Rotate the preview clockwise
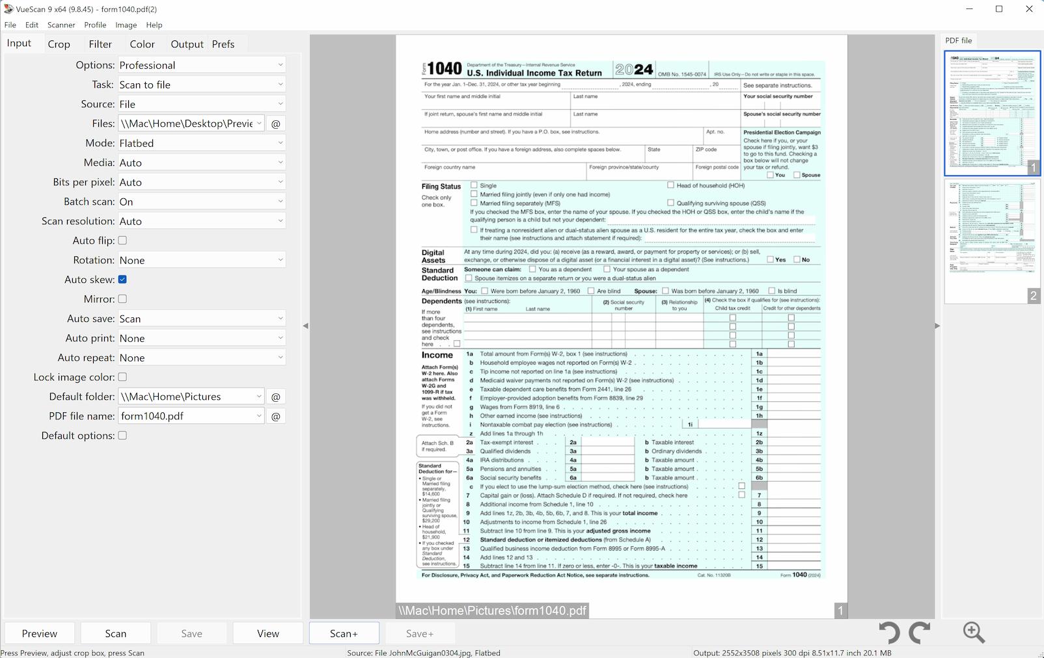The height and width of the screenshot is (658, 1044). (x=918, y=631)
